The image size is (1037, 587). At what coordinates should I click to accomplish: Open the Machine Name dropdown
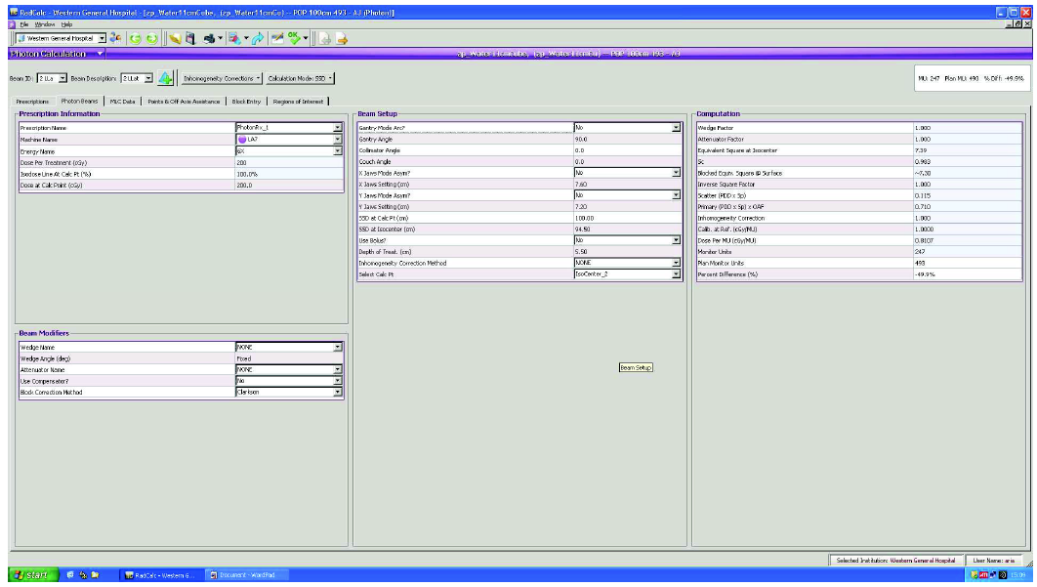(x=337, y=139)
